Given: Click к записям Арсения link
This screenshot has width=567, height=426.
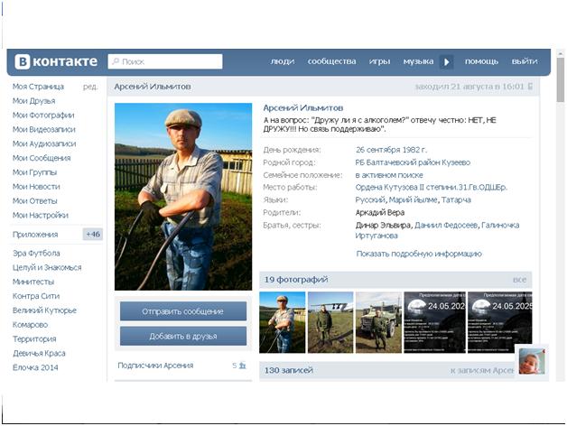Looking at the screenshot, I should (x=482, y=370).
